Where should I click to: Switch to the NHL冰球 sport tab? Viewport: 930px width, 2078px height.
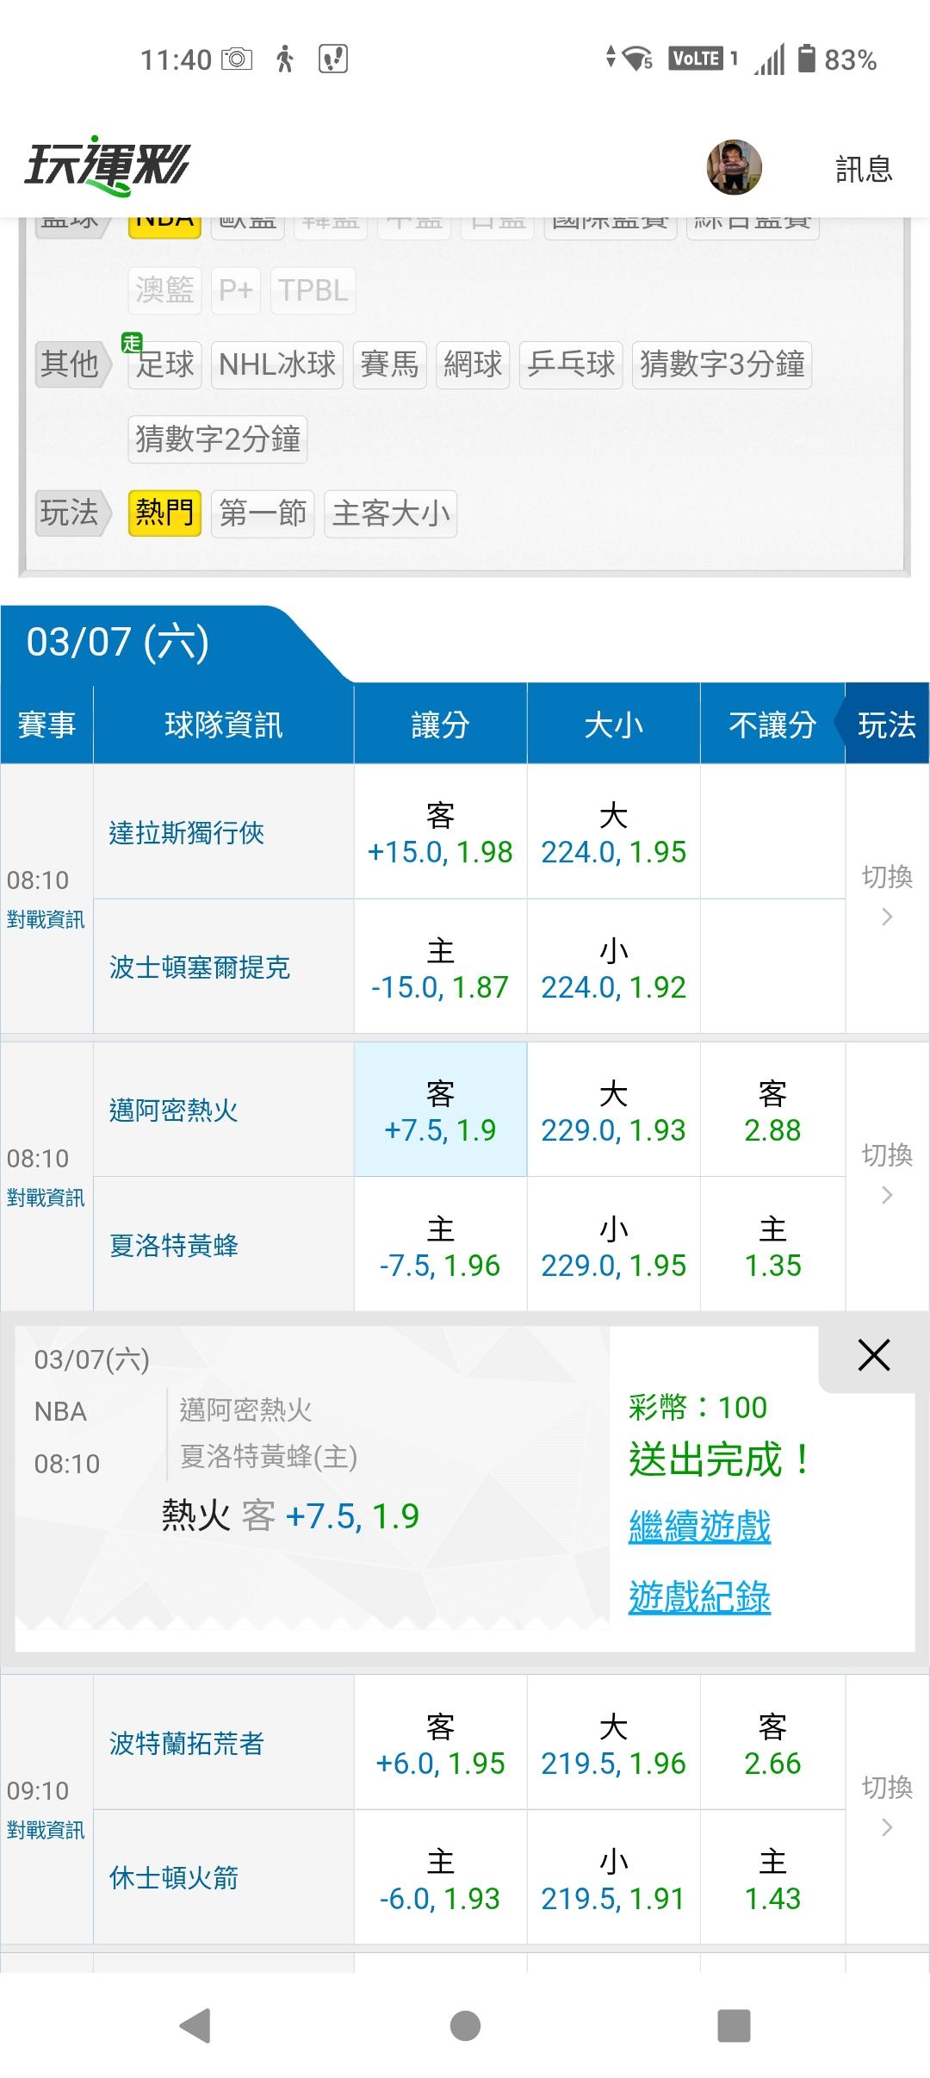pos(277,364)
